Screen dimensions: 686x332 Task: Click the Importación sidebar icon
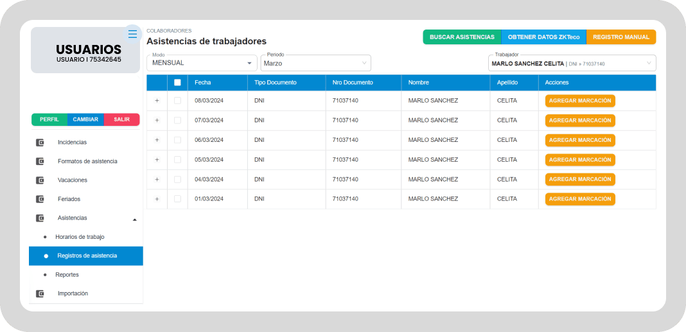click(x=40, y=293)
